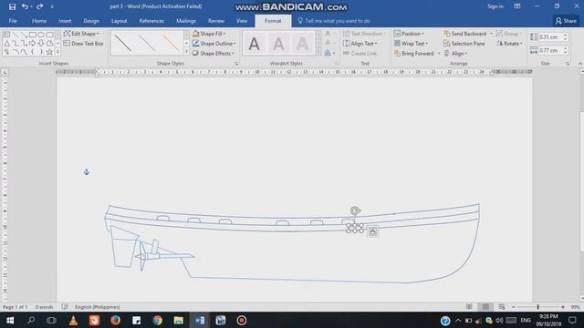The width and height of the screenshot is (584, 328).
Task: Open the Align Text dropdown
Action: pos(360,44)
